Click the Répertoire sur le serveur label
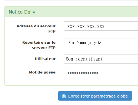138x105 pixels. [x=39, y=45]
